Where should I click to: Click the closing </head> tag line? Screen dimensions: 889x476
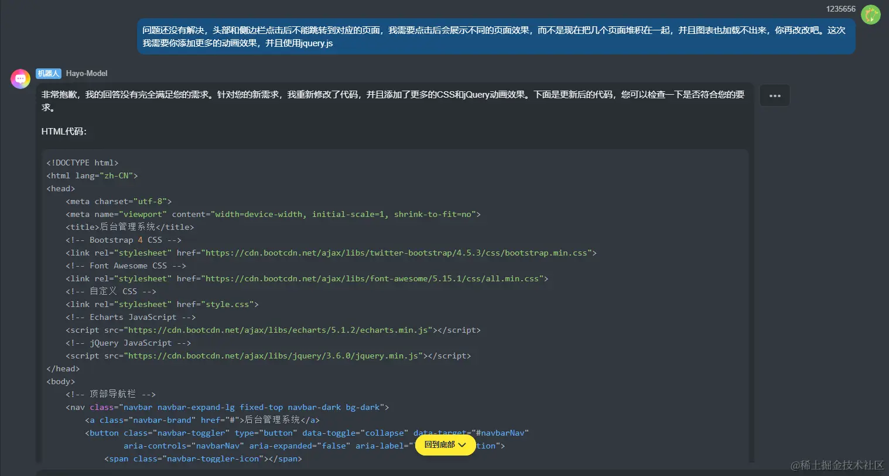pyautogui.click(x=63, y=368)
